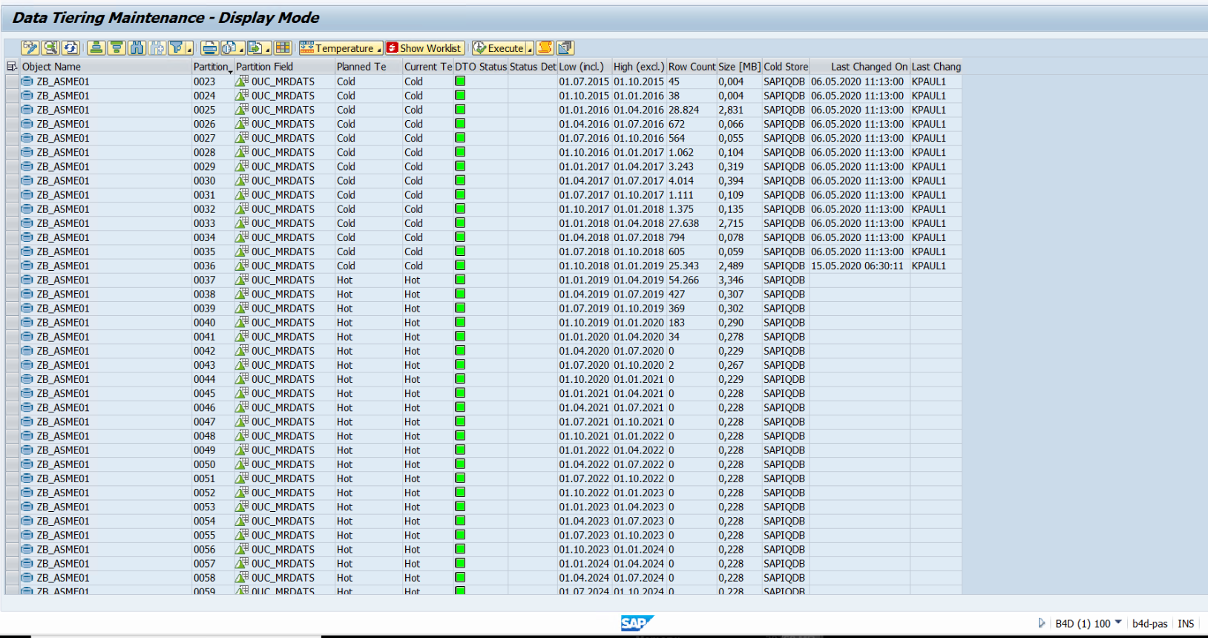Click the Object Name column header

point(106,67)
